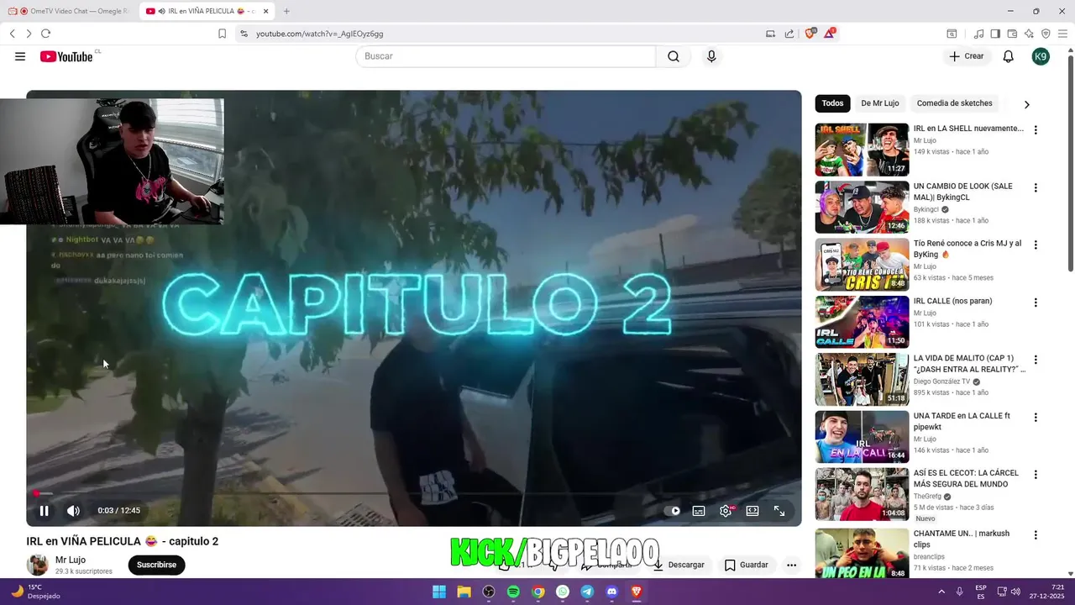Screen dimensions: 1075x605
Task: Switch to the OmeTV Video Chat tab
Action: point(68,11)
